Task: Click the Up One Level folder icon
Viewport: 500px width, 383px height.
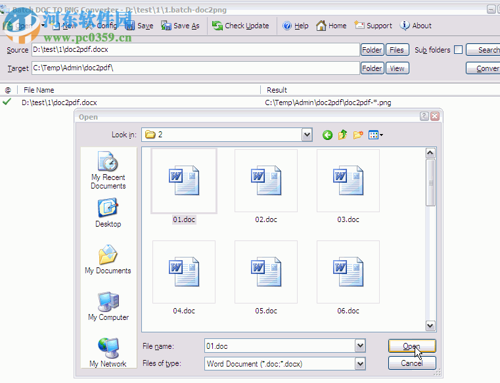Action: click(x=342, y=135)
